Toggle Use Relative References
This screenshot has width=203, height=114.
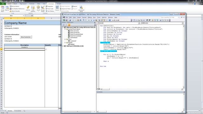tap(17, 9)
